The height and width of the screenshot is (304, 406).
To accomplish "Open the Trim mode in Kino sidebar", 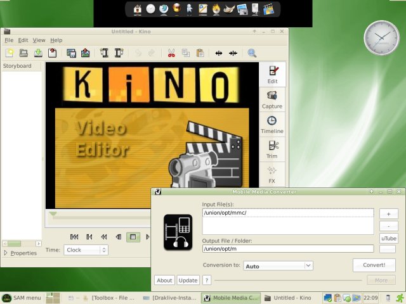I will click(x=272, y=149).
